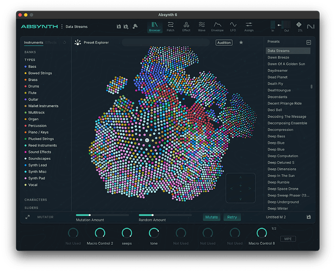The width and height of the screenshot is (335, 272).
Task: Click the search field in Preset Explorer
Action: 166,42
